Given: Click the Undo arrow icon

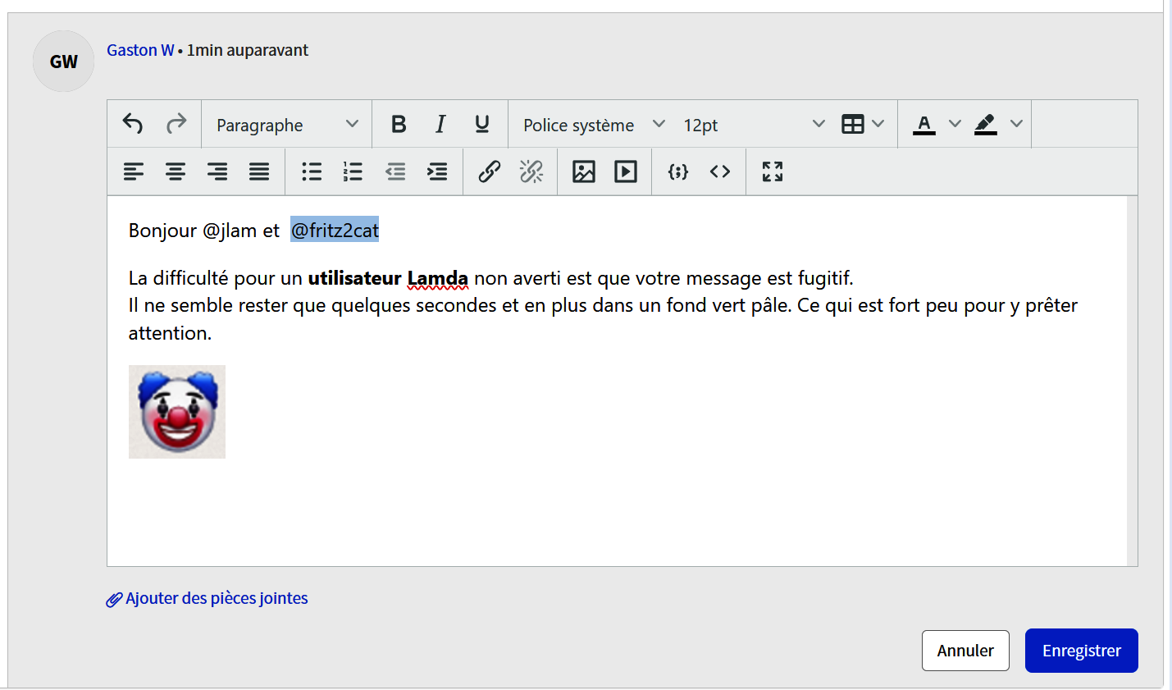Looking at the screenshot, I should click(x=133, y=124).
